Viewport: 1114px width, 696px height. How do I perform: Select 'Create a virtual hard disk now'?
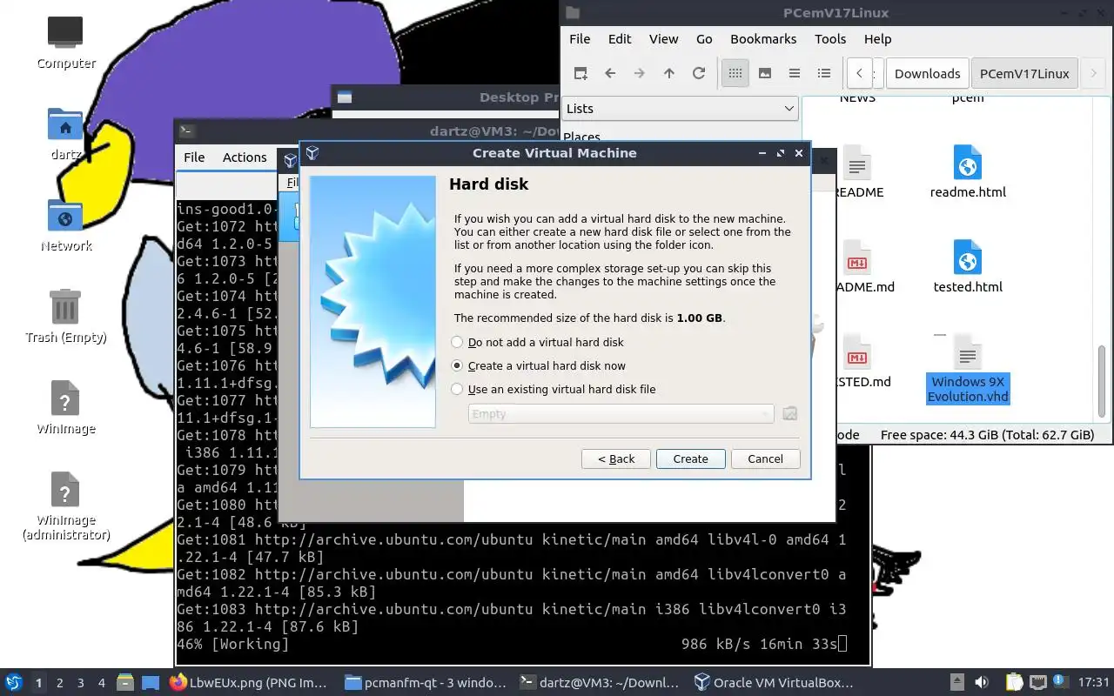539,366
